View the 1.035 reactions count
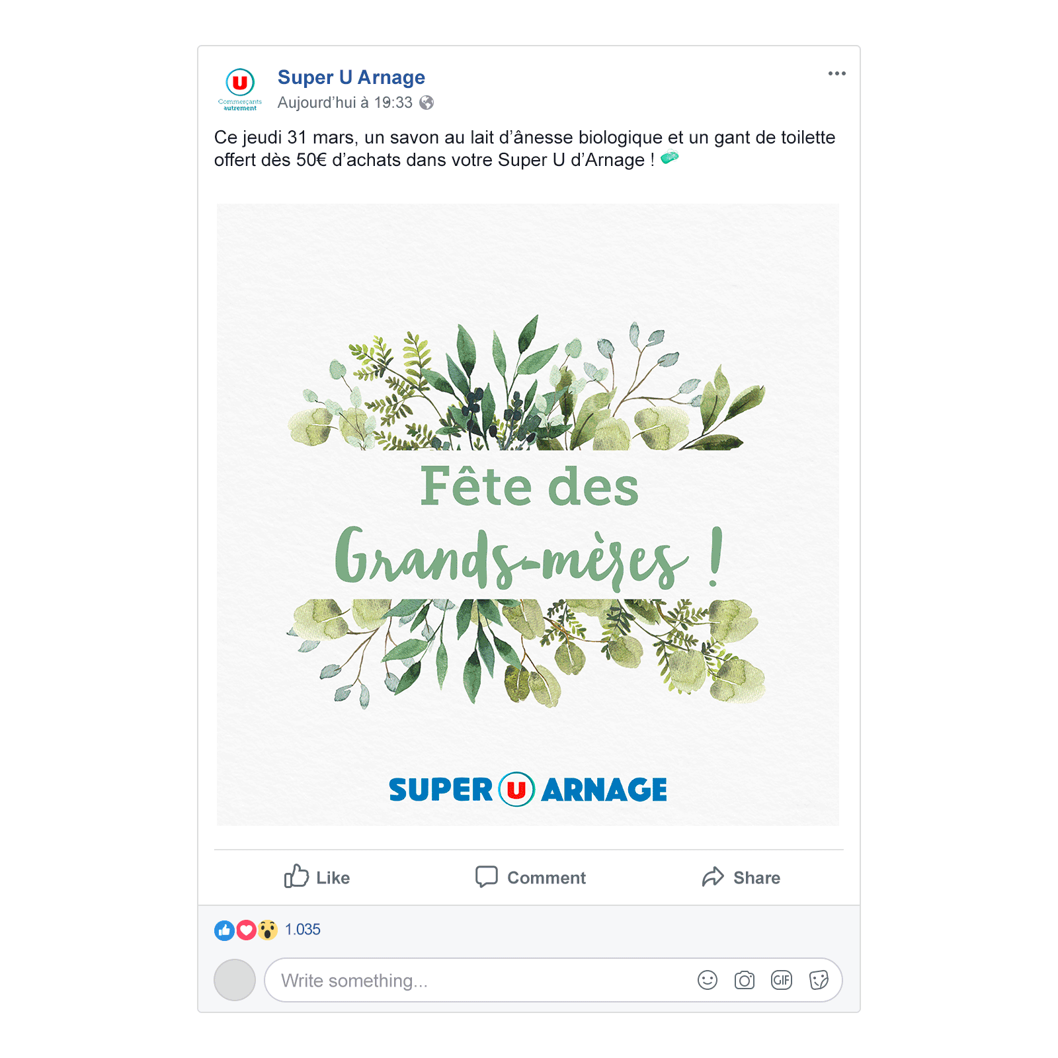 pos(302,930)
